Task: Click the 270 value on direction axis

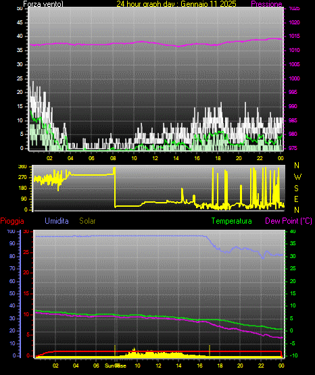Action: (x=22, y=178)
